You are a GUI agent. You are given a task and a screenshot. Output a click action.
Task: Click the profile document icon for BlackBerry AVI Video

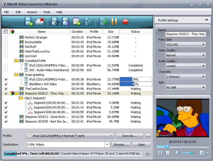coord(26,84)
